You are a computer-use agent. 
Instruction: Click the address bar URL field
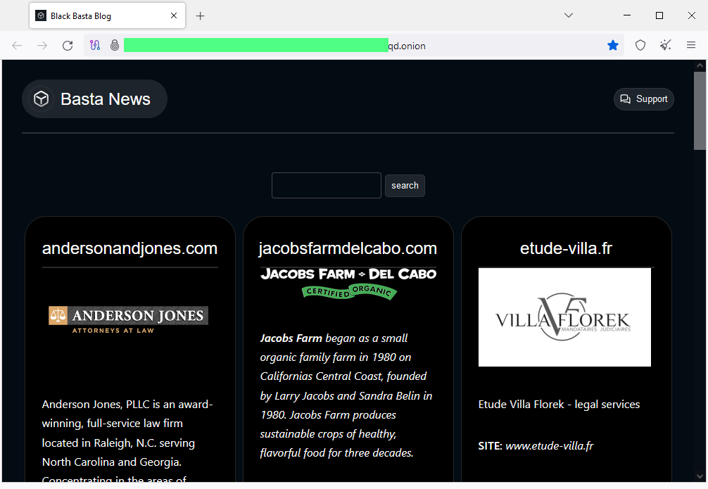pyautogui.click(x=353, y=45)
